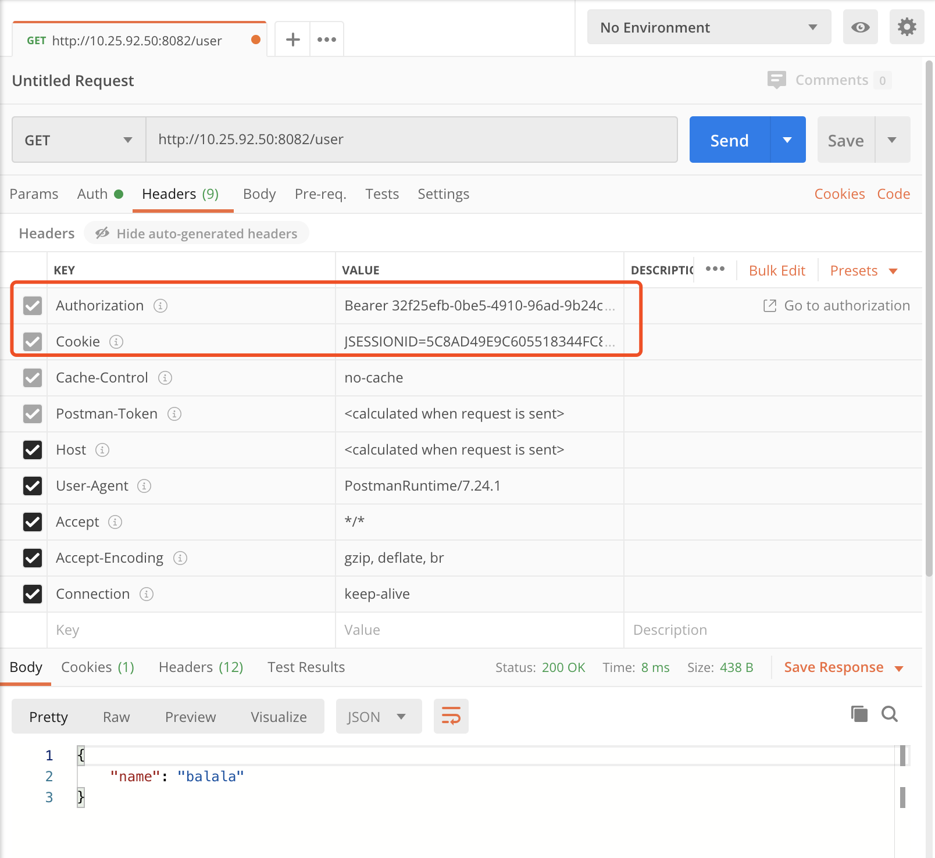Click info icon next to Connection header
The image size is (935, 858).
coord(147,594)
